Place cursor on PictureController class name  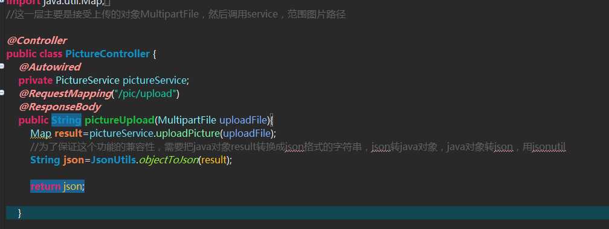(x=108, y=54)
